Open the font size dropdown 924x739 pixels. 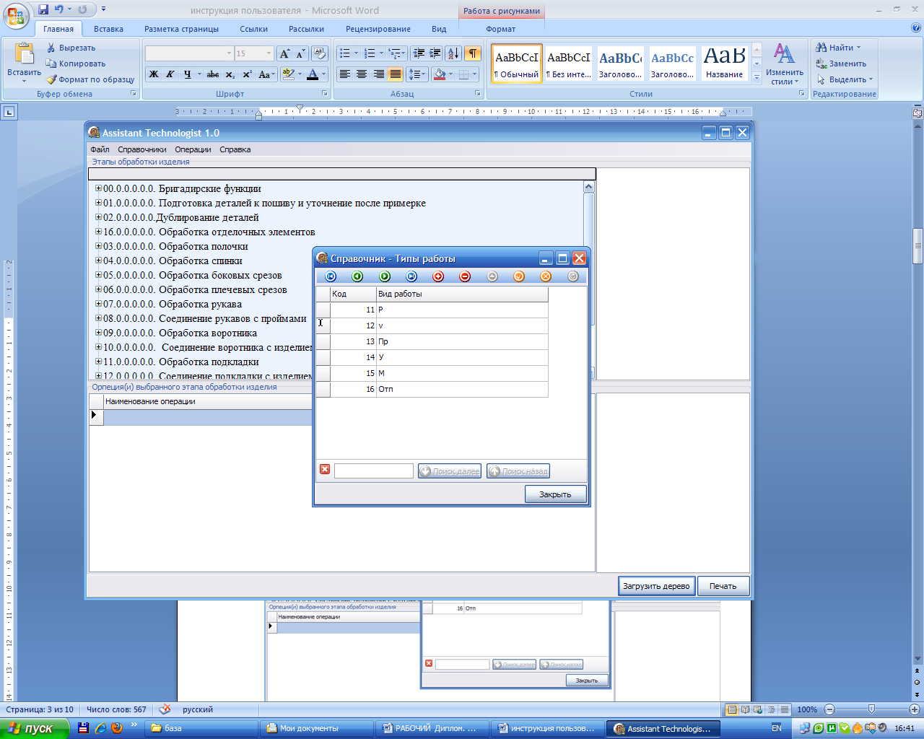point(269,53)
